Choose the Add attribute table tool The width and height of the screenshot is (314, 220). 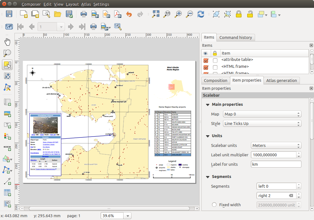point(7,192)
